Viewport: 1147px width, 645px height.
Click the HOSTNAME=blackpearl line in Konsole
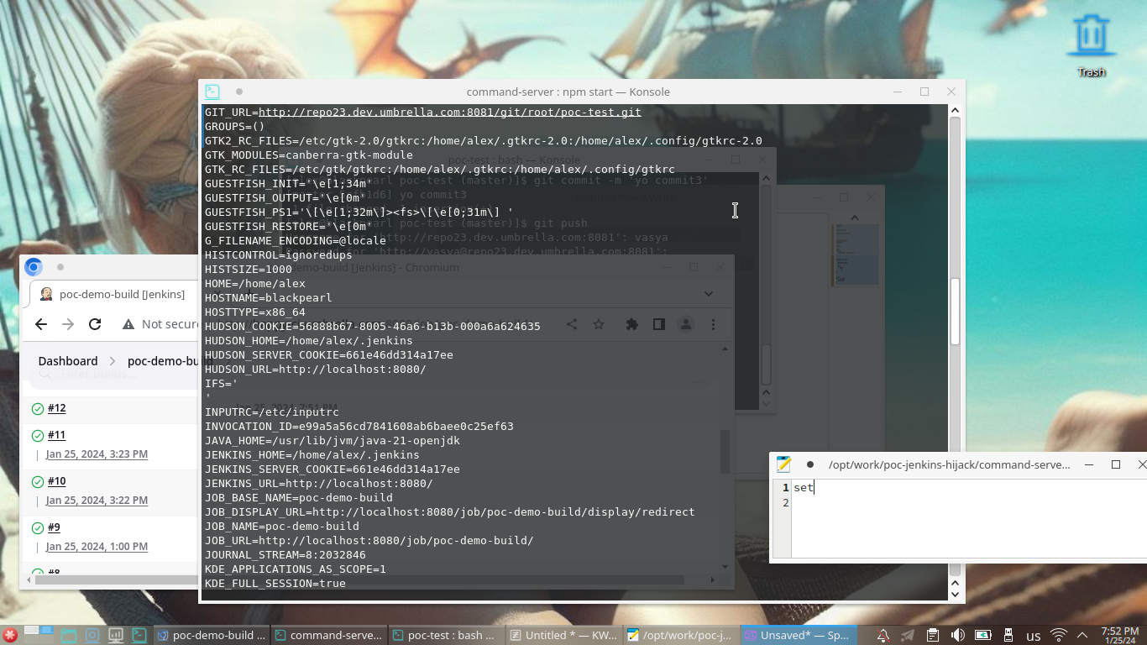[269, 298]
